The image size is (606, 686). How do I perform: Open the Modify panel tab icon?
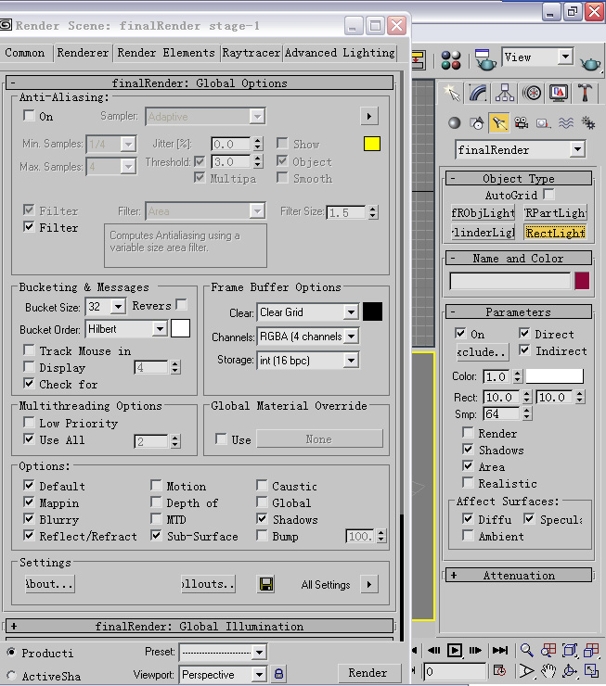478,93
